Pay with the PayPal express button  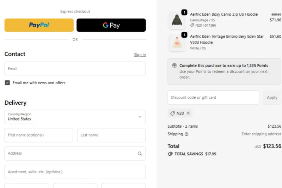pyautogui.click(x=39, y=25)
